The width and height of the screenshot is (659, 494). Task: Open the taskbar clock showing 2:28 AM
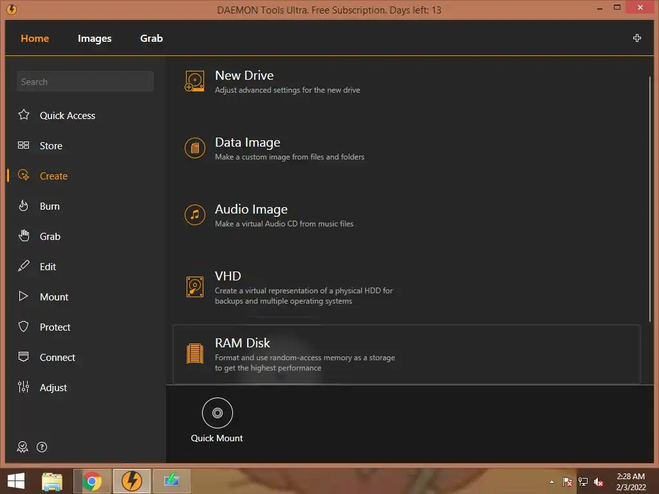[631, 481]
